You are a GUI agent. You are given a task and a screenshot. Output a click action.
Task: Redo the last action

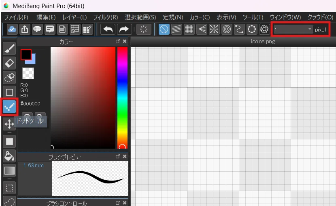pyautogui.click(x=124, y=29)
